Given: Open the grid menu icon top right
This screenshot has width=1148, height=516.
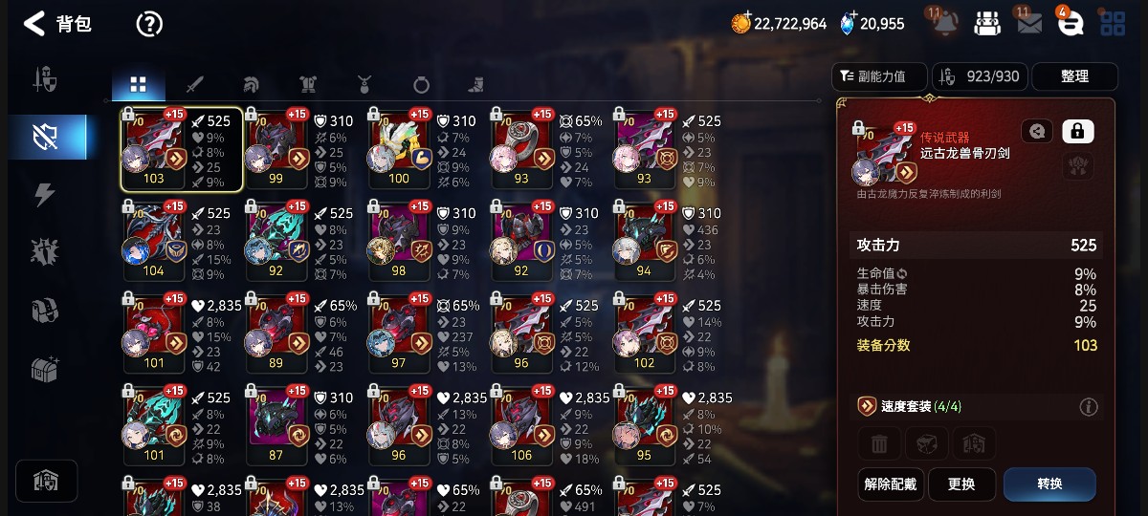Looking at the screenshot, I should coord(1113,24).
